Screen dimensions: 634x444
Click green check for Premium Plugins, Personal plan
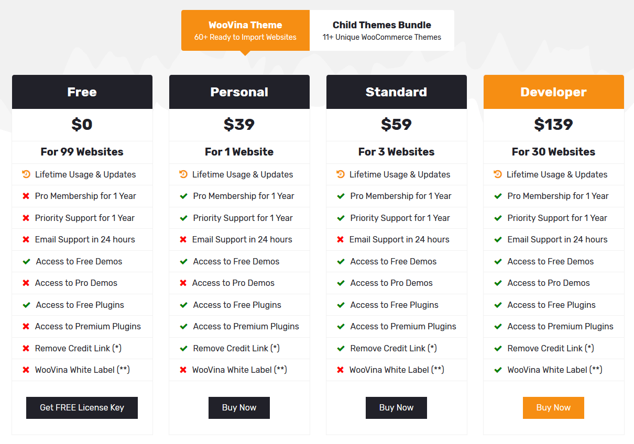click(183, 327)
